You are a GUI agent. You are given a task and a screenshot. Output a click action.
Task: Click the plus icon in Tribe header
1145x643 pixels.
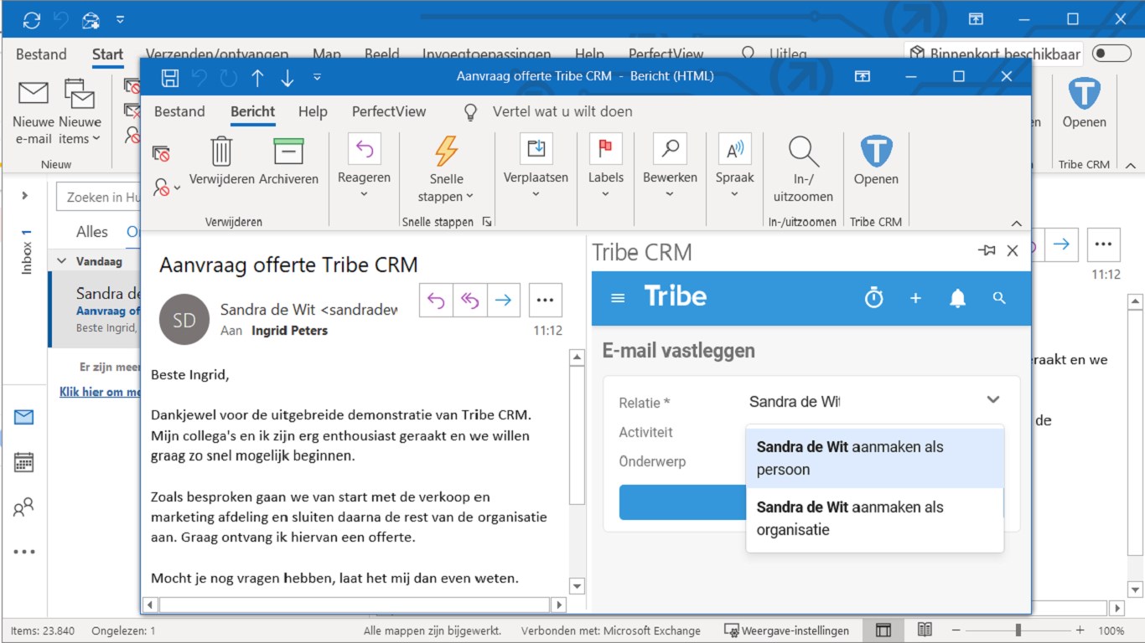tap(915, 298)
